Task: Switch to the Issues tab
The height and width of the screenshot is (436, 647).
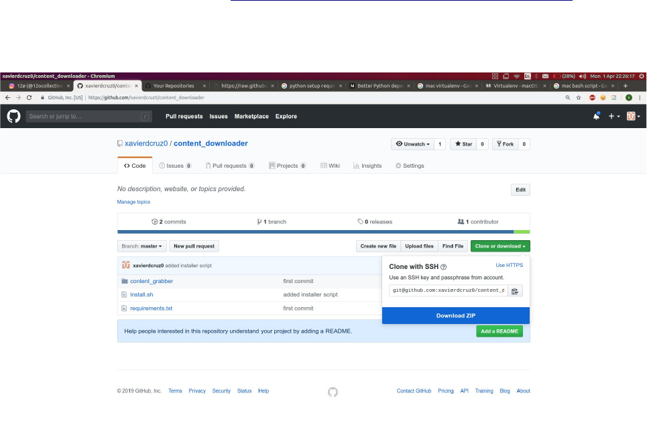Action: click(x=176, y=166)
